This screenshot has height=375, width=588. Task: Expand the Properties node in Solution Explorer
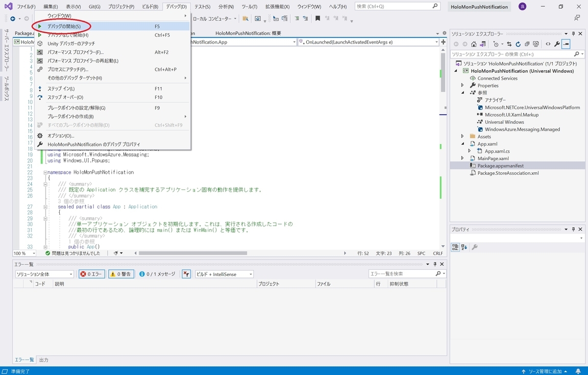pos(462,86)
